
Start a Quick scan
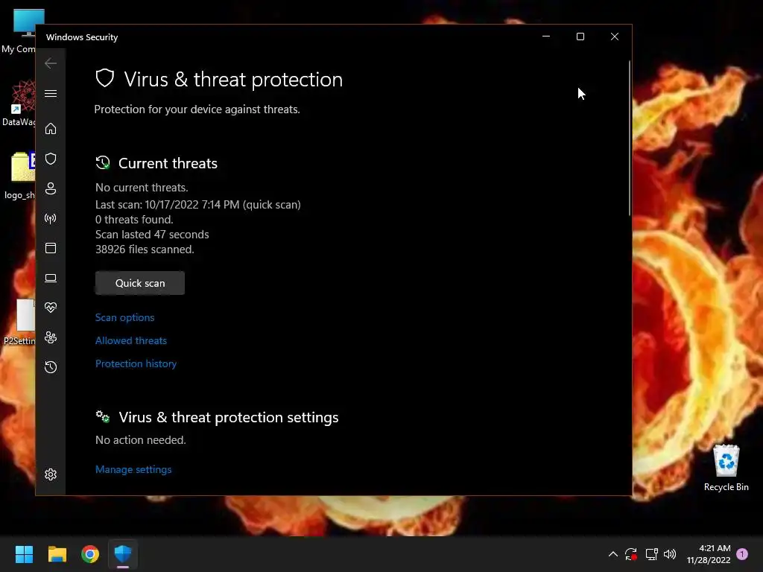click(140, 283)
